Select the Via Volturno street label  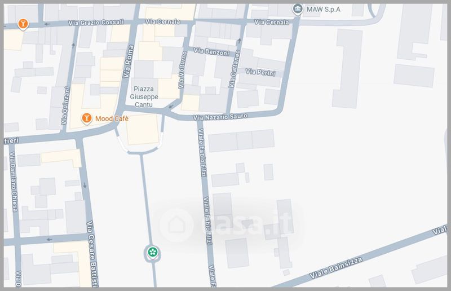click(x=182, y=70)
